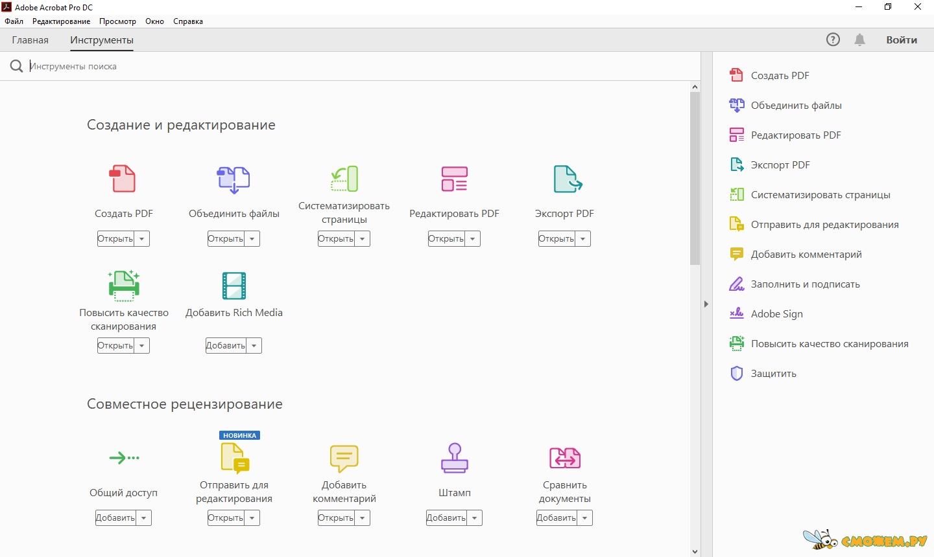Expand dropdown arrow under Создать PDF
The image size is (934, 557).
tap(142, 239)
